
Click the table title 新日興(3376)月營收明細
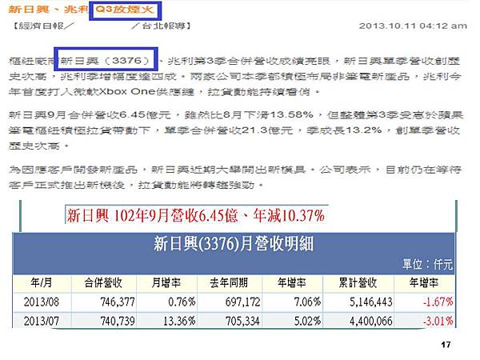point(234,244)
